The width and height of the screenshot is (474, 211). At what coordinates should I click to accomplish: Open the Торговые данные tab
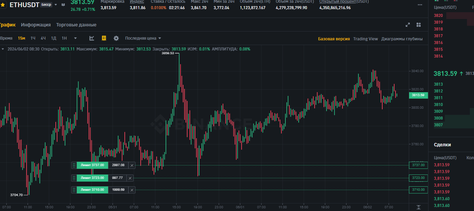point(76,25)
